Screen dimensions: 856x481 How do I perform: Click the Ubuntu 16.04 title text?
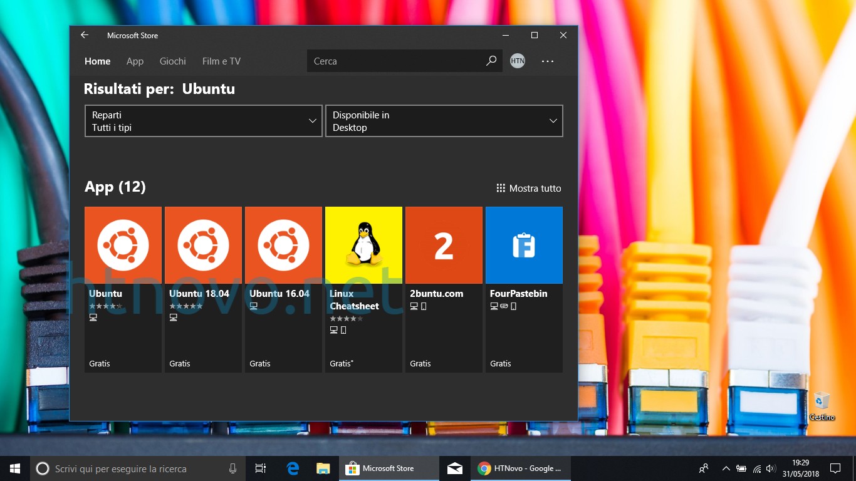(279, 293)
